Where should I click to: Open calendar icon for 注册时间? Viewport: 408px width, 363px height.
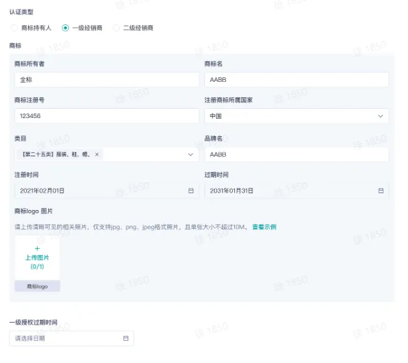[191, 191]
